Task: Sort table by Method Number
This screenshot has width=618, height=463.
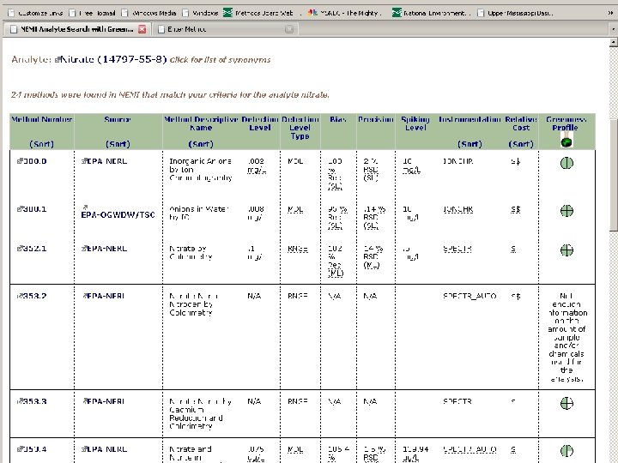Action: coord(41,144)
